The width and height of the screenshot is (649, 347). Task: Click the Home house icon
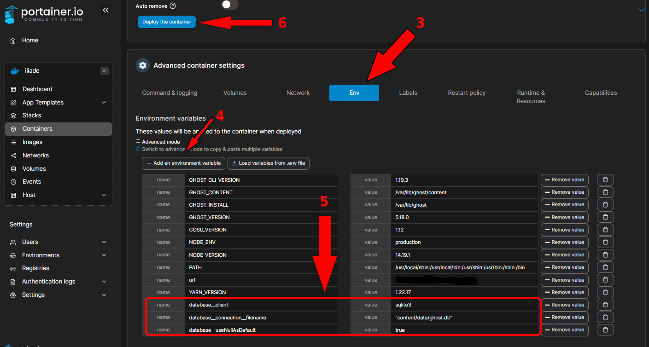[13, 40]
